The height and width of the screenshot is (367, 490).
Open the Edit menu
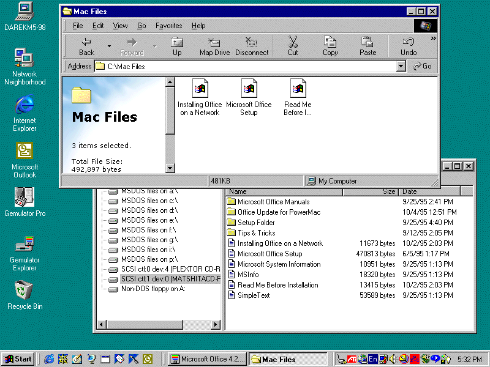pyautogui.click(x=98, y=26)
